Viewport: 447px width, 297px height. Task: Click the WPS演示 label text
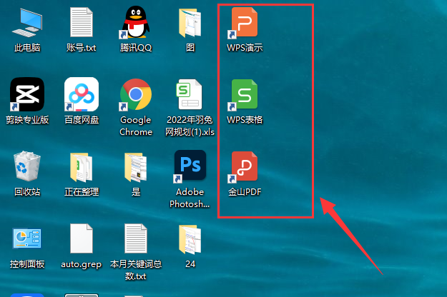(245, 48)
